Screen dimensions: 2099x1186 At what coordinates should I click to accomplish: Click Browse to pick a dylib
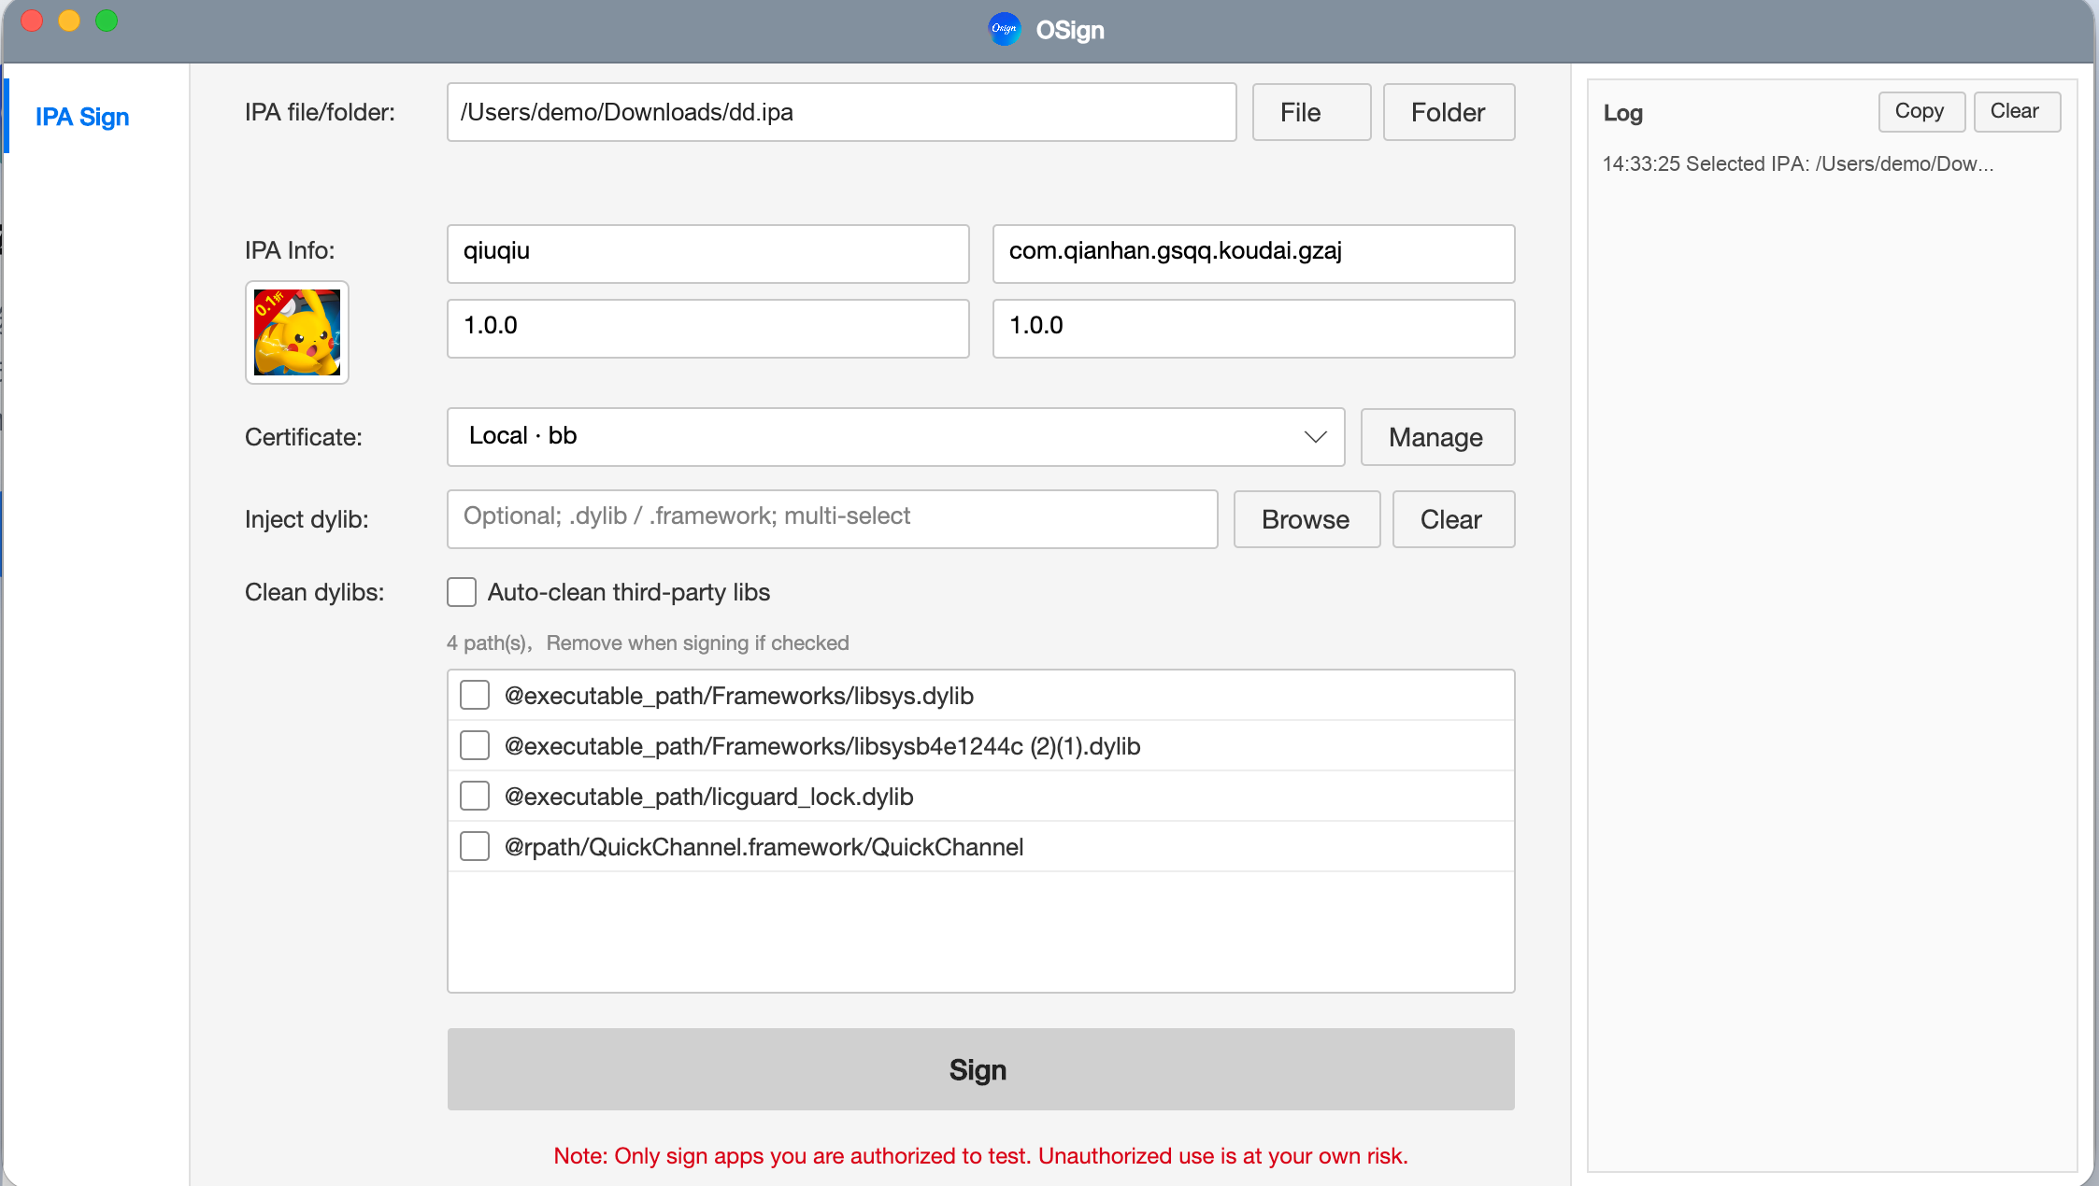pyautogui.click(x=1307, y=519)
